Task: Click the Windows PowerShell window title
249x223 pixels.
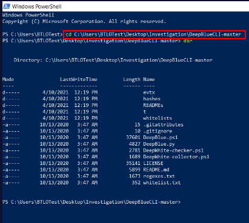Action: tap(37, 7)
